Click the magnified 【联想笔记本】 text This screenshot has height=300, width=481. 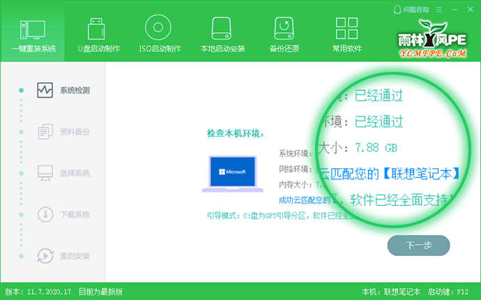421,174
